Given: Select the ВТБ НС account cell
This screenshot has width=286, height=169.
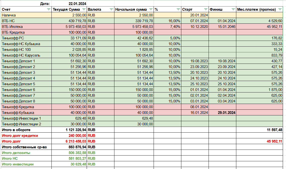Looking at the screenshot, I should tap(26, 21).
